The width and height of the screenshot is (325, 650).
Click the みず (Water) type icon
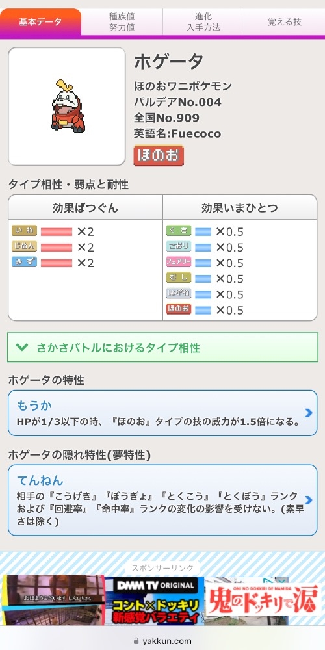25,262
